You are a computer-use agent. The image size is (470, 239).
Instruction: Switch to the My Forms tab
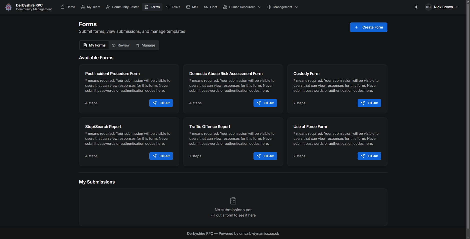tap(94, 45)
